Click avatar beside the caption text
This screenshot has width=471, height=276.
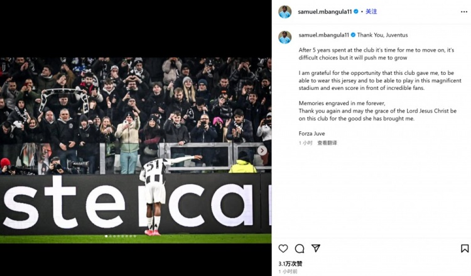click(x=285, y=37)
